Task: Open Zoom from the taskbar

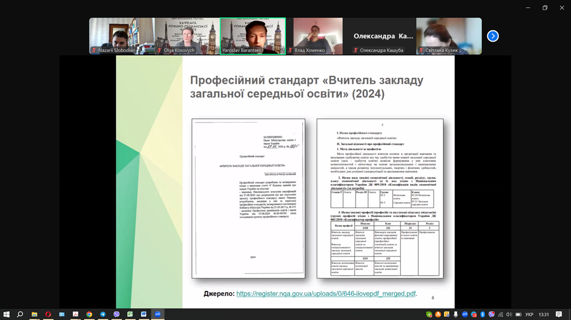Action: [158, 315]
